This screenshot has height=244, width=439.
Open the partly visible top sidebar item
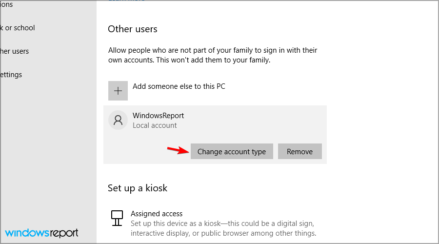click(x=6, y=4)
